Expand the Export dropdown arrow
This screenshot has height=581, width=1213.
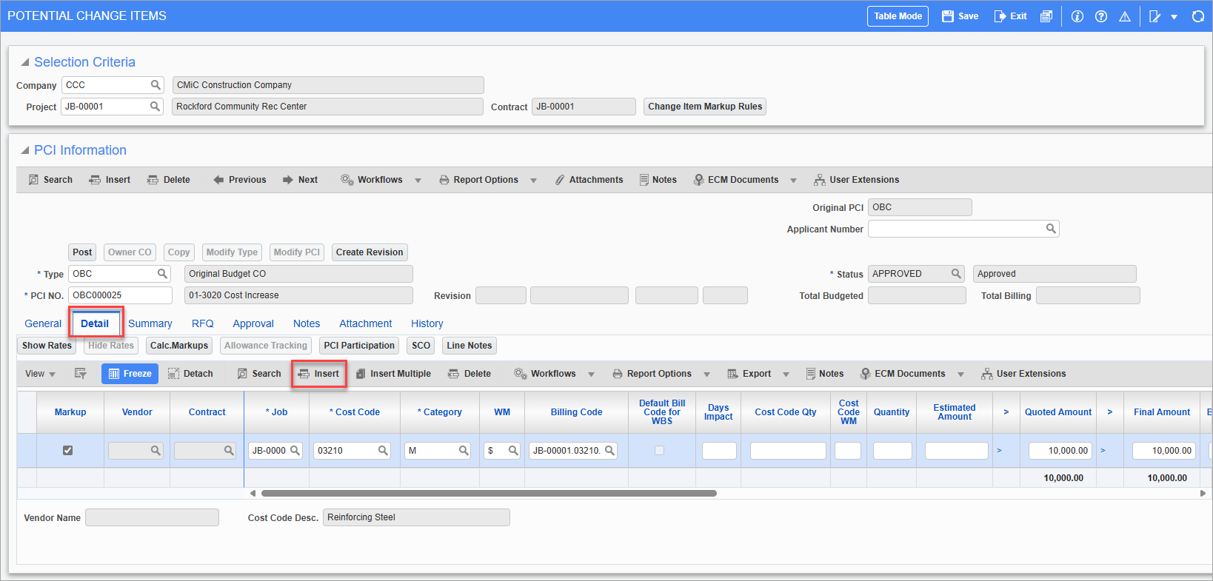pos(786,375)
